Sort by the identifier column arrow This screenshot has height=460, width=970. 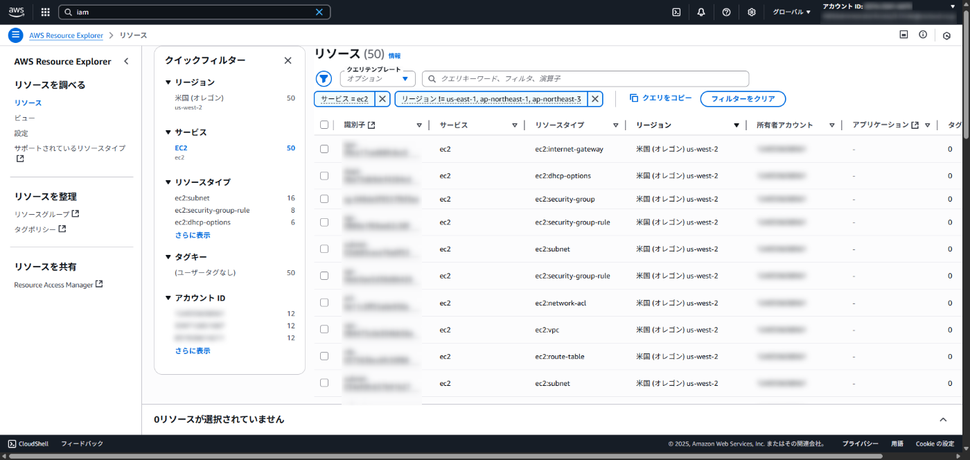click(419, 125)
